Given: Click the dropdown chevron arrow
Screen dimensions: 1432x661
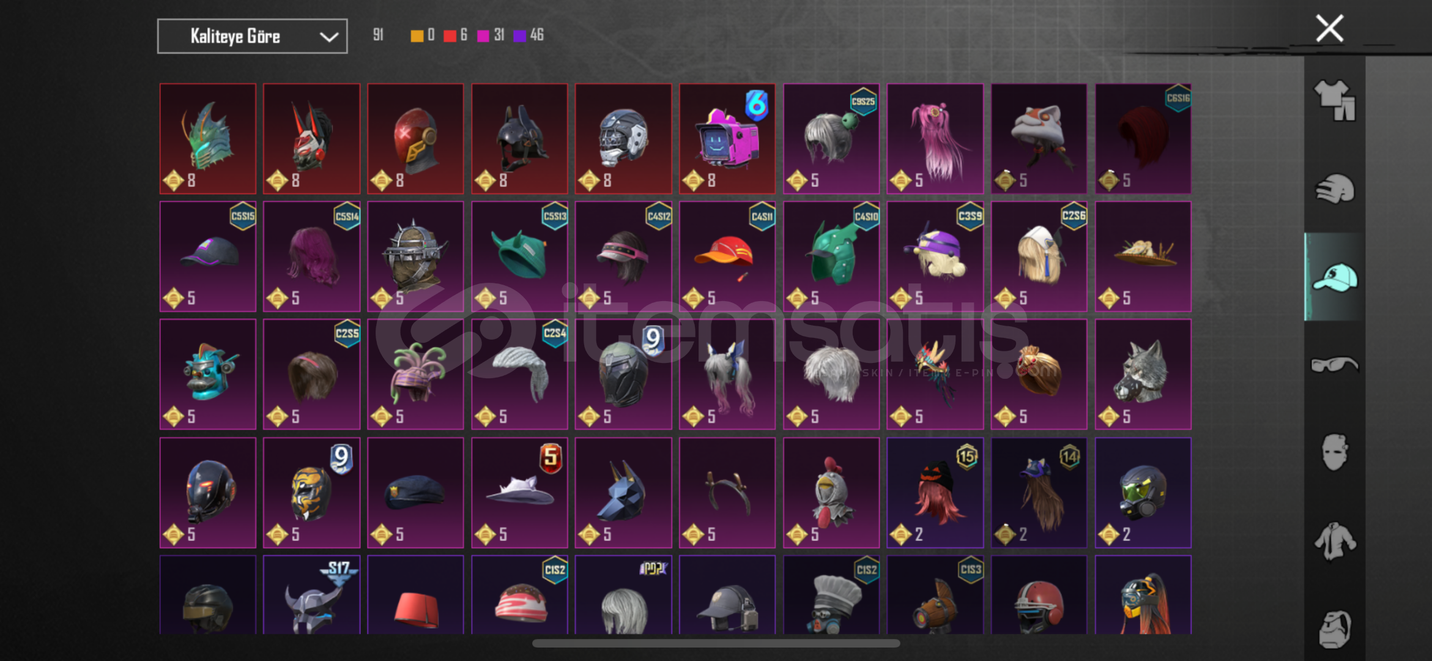Looking at the screenshot, I should 328,37.
